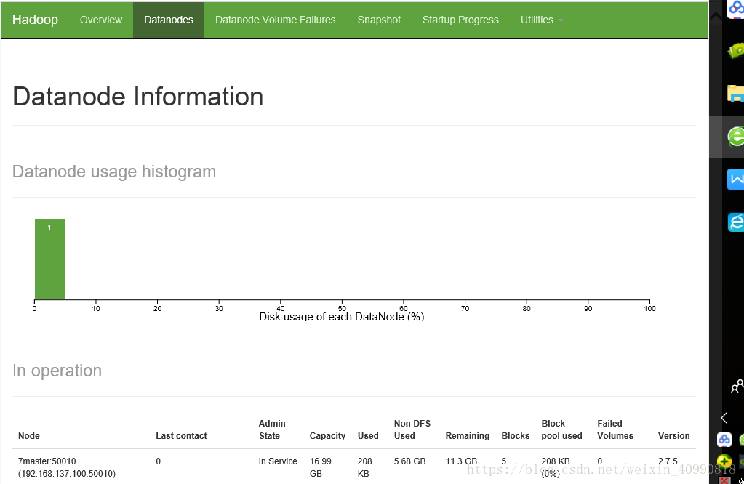
Task: Launch the blue WPS Office taskbar icon
Action: 737,180
